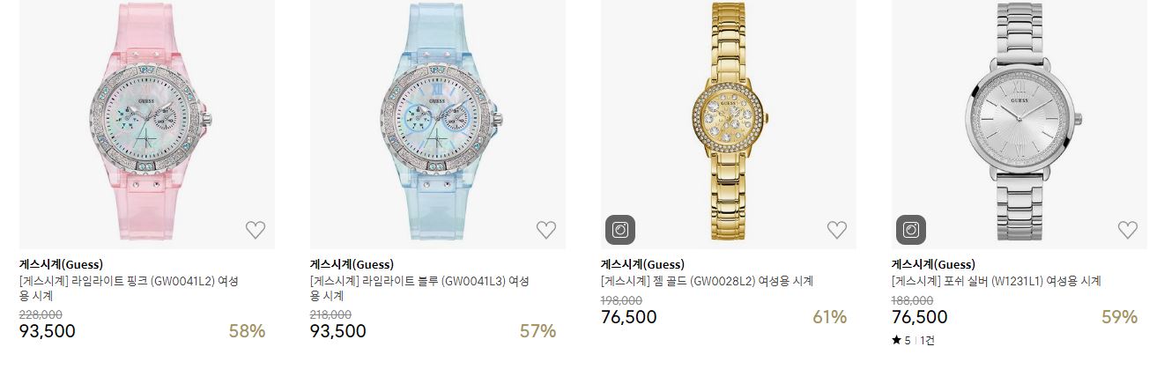Click Instagram icon on gold watch image
1149x369 pixels.
(x=620, y=230)
